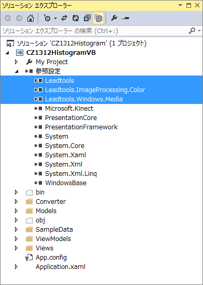203x285 pixels.
Task: Select the Converter folder
Action: pos(51,201)
